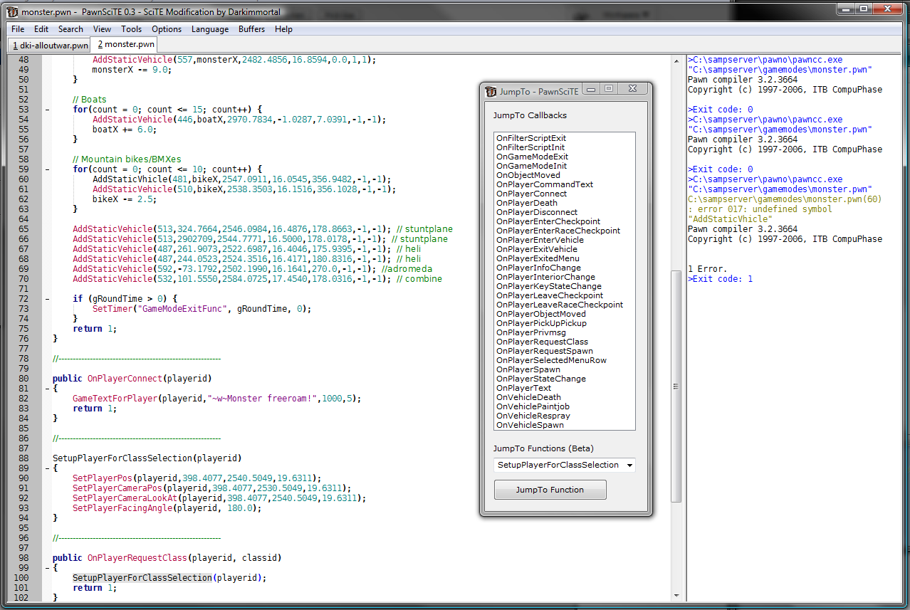910x610 pixels.
Task: Click the JumpTo dialog title bar icon
Action: 490,91
